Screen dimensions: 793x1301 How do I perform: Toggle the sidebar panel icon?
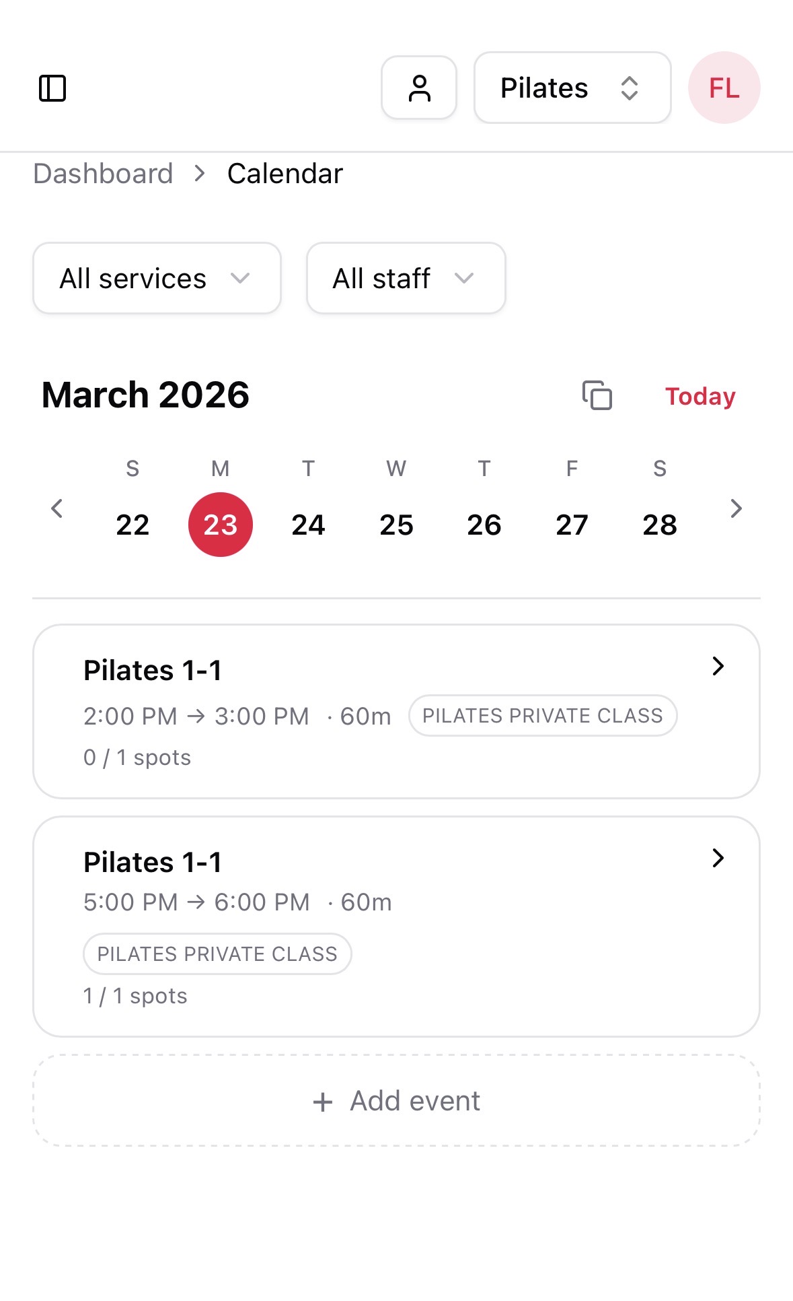(x=52, y=88)
